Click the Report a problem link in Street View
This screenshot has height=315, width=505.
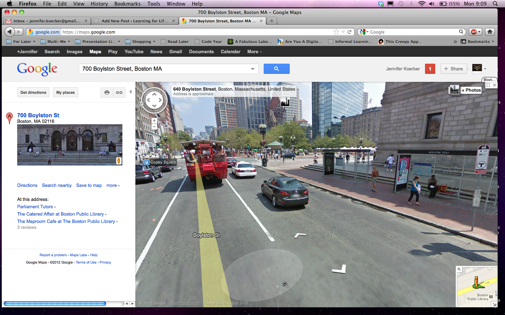pyautogui.click(x=185, y=303)
